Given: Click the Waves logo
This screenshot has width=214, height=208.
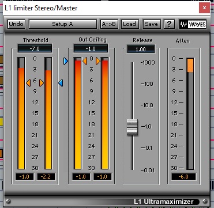Looking at the screenshot, I should pos(193,24).
